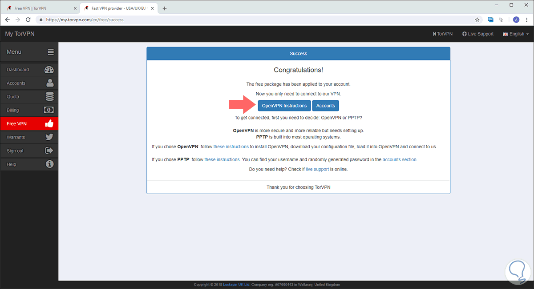Open the TorVPN link in top bar
534x289 pixels.
click(x=443, y=34)
